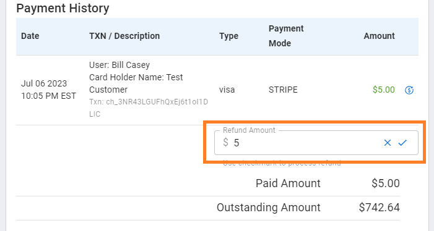Click the Payment Mode column header
Screen dimensions: 434x231
click(286, 36)
